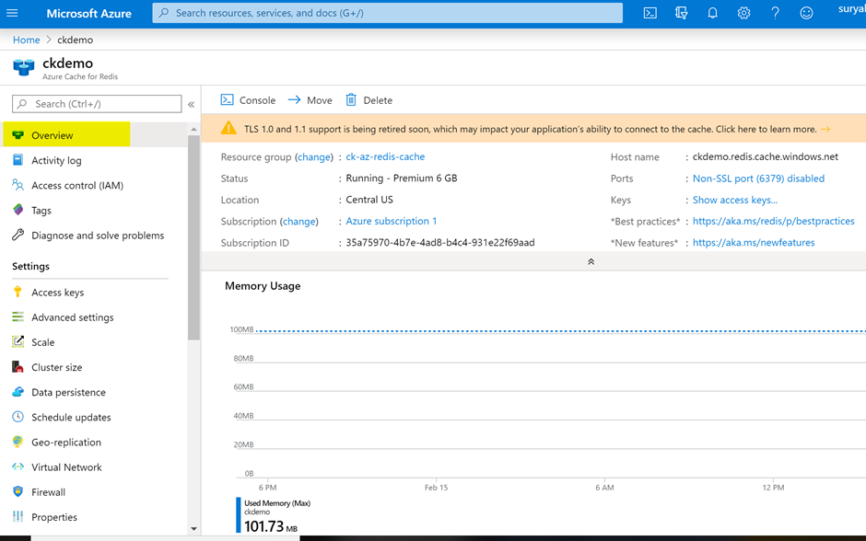Viewport: 866px width, 541px height.
Task: Click change next to Subscription
Action: [298, 221]
